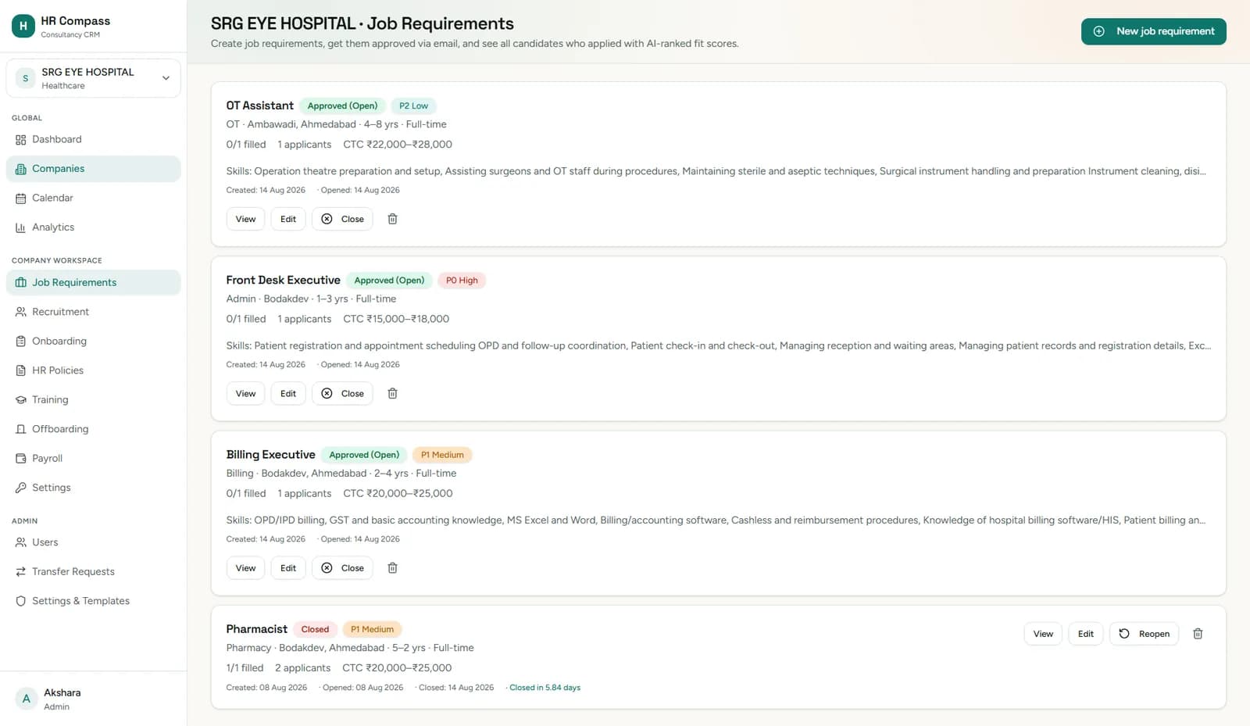Click the Transfer Requests arrows icon
Screen dimensions: 1250x726
click(21, 572)
